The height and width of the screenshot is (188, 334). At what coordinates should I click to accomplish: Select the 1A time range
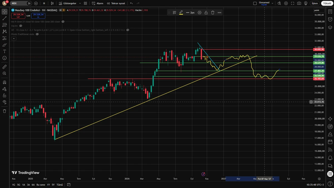[x=23, y=185]
